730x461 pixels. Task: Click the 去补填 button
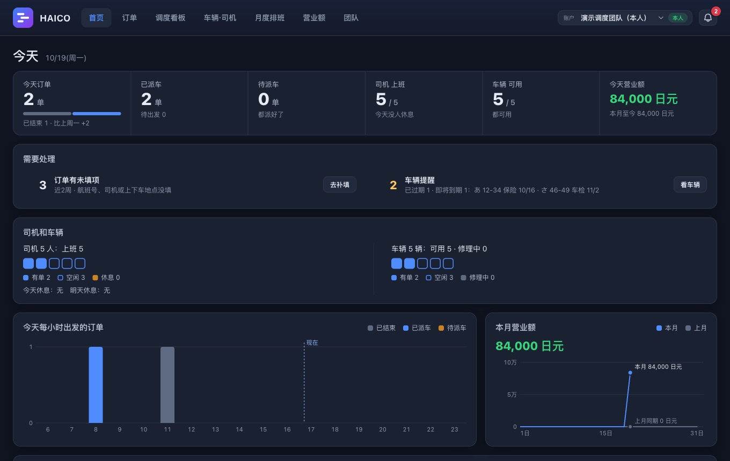point(339,184)
